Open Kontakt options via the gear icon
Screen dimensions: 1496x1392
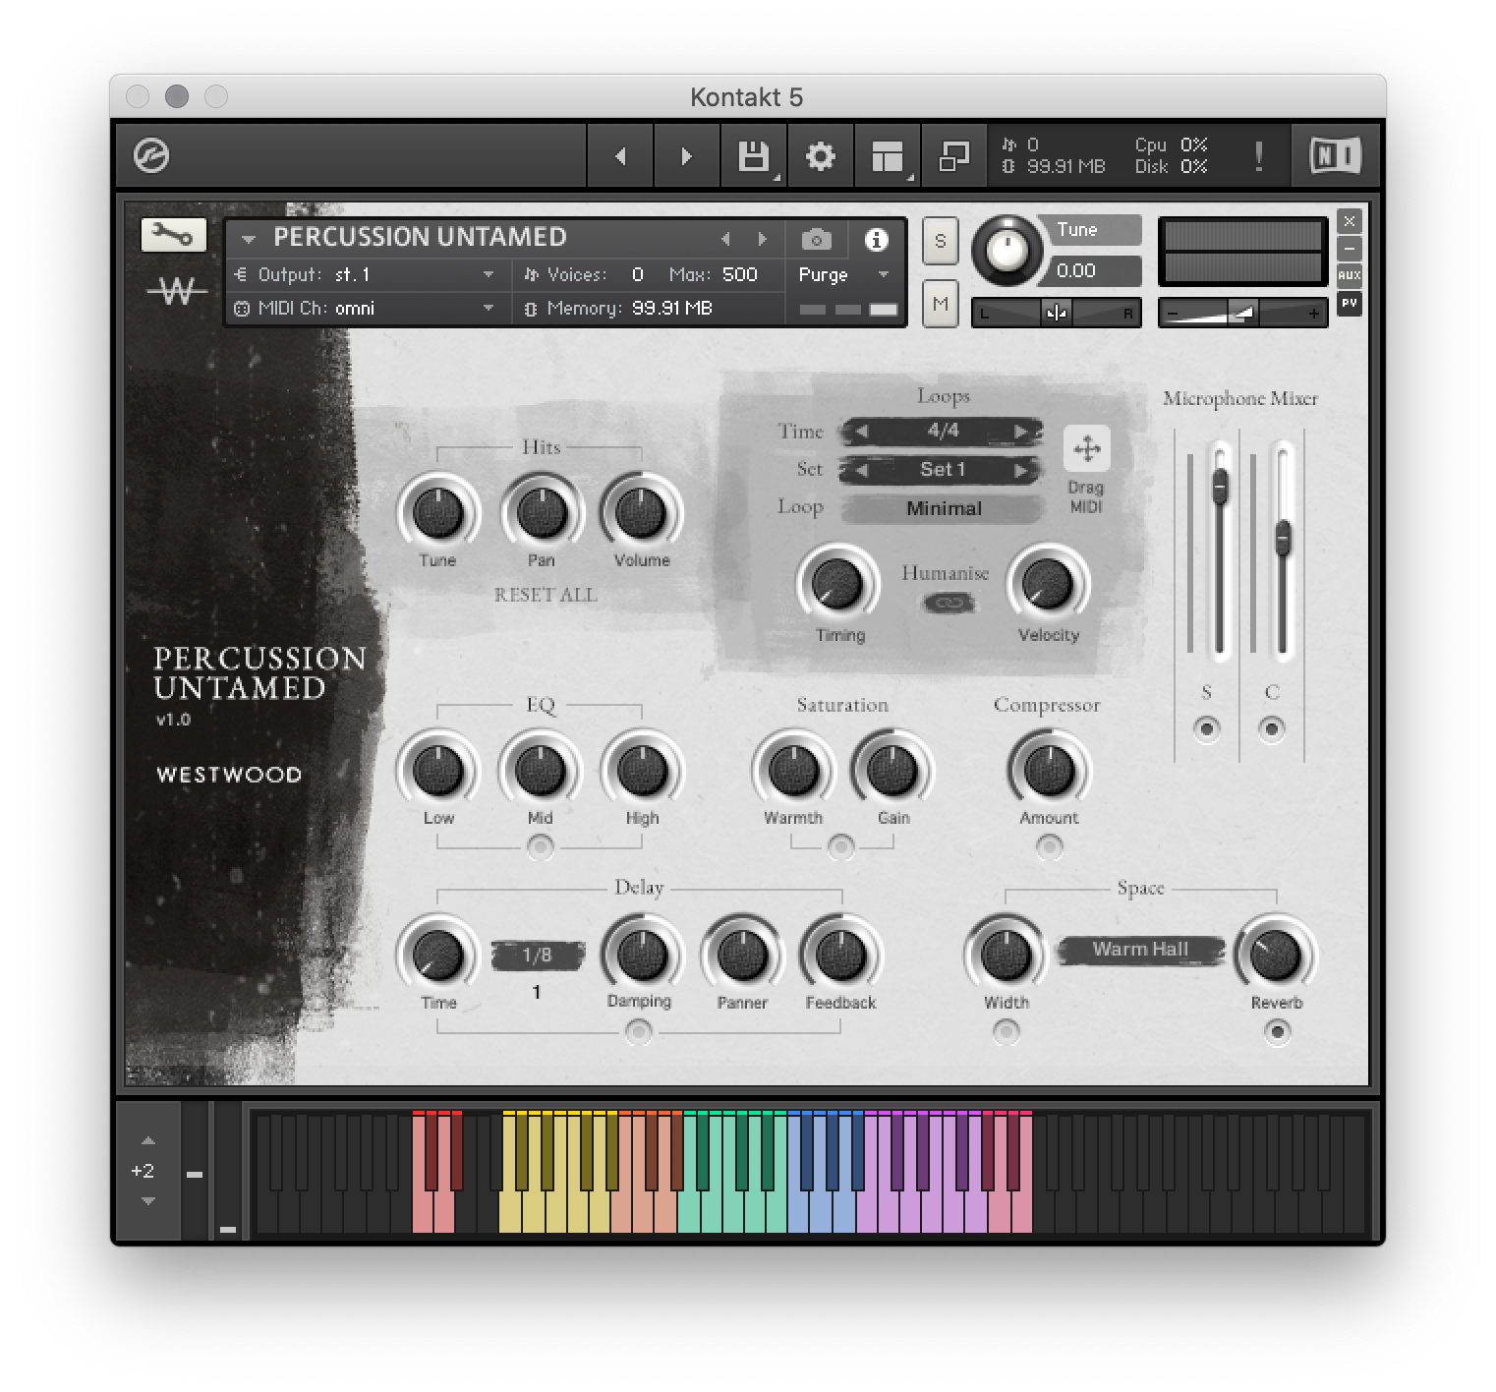(x=820, y=155)
